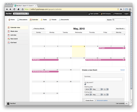Click the scrollbar down arrow
This screenshot has height=112, width=137.
click(131, 103)
